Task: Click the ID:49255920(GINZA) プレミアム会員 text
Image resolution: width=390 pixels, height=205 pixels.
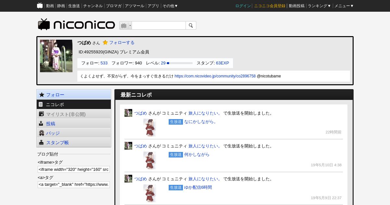Action: 114,52
